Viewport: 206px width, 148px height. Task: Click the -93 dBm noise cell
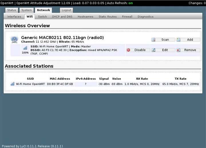[x=117, y=84]
